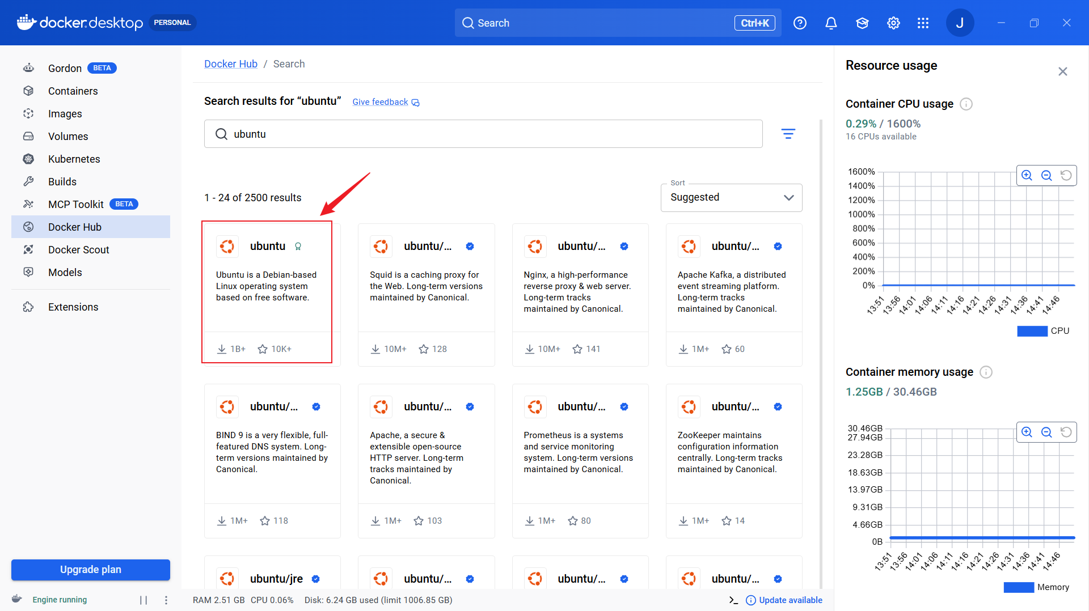This screenshot has width=1089, height=611.
Task: Click the Give feedback link
Action: (x=386, y=102)
